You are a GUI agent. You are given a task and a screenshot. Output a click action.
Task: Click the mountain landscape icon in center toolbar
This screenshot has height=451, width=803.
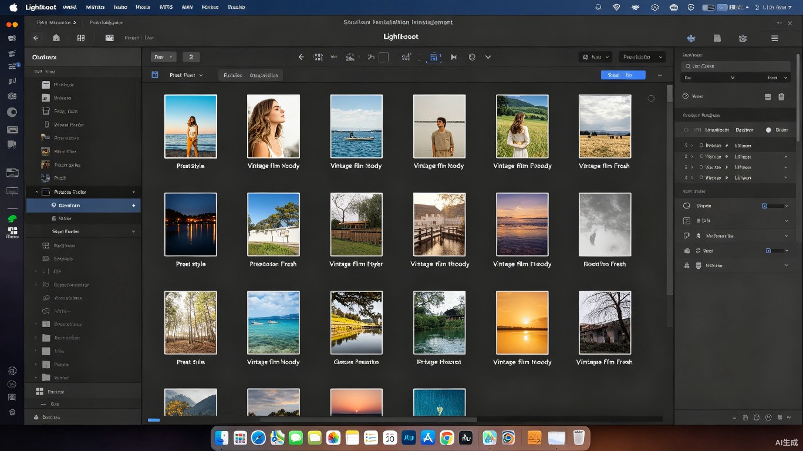350,57
